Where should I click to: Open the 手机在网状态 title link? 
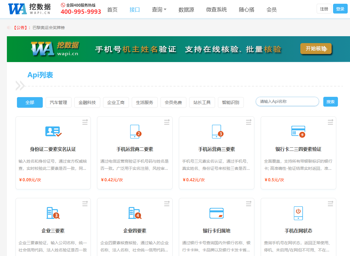(298, 231)
